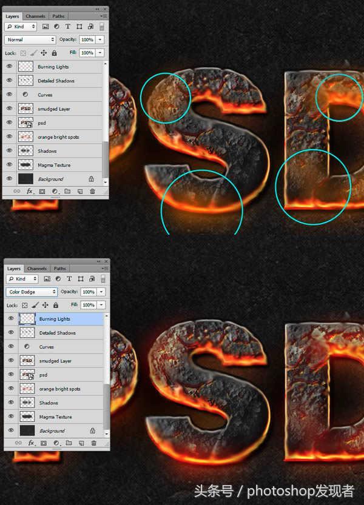364x505 pixels.
Task: Open Opacity slider arrow in Normal-mode panel
Action: point(100,39)
